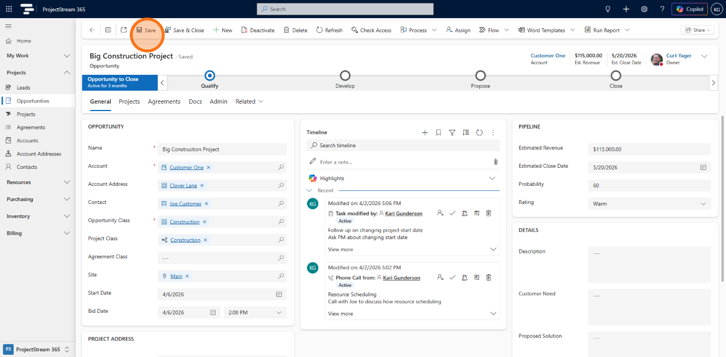Viewport: 726px width, 357px height.
Task: Attach a file with the paperclip icon
Action: point(496,162)
